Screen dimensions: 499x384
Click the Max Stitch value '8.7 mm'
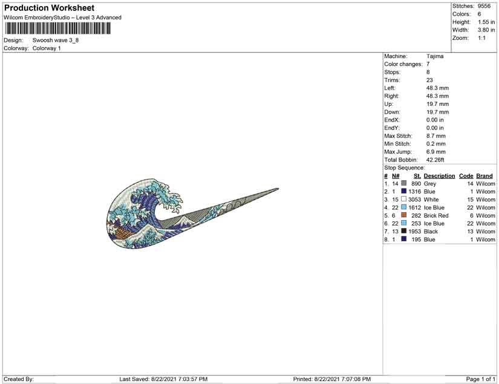tap(436, 136)
